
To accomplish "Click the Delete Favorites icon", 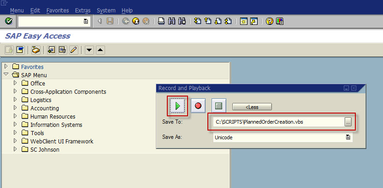I will [63, 50].
